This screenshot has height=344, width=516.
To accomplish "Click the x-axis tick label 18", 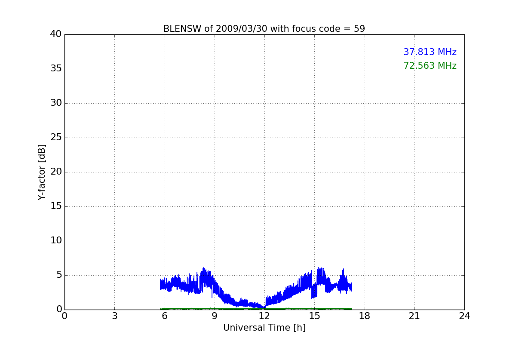I will pos(365,316).
